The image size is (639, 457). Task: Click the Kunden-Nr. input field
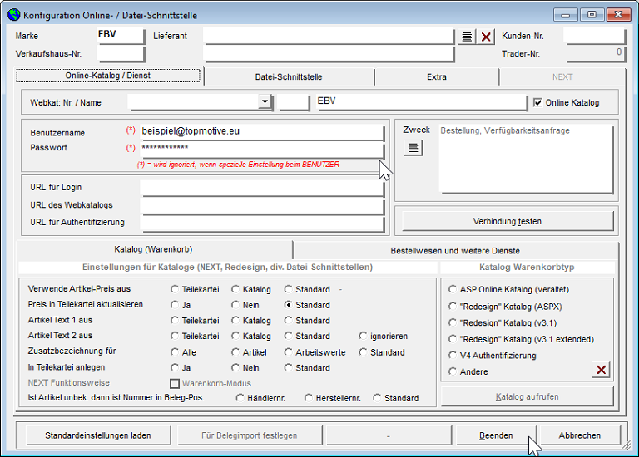point(595,36)
